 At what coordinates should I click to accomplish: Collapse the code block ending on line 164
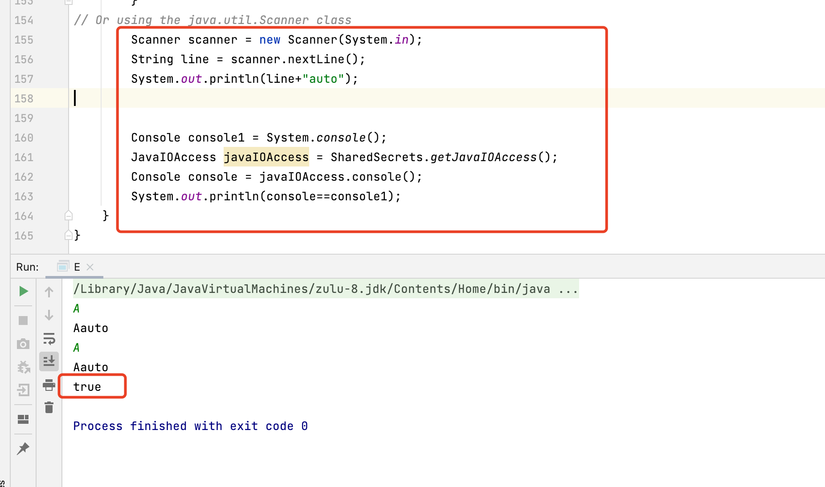tap(69, 216)
